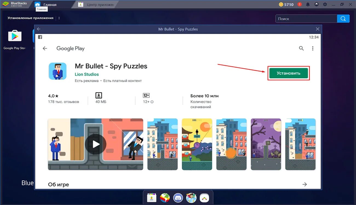Open the last partially visible screenshot
This screenshot has width=356, height=205.
tap(300, 144)
